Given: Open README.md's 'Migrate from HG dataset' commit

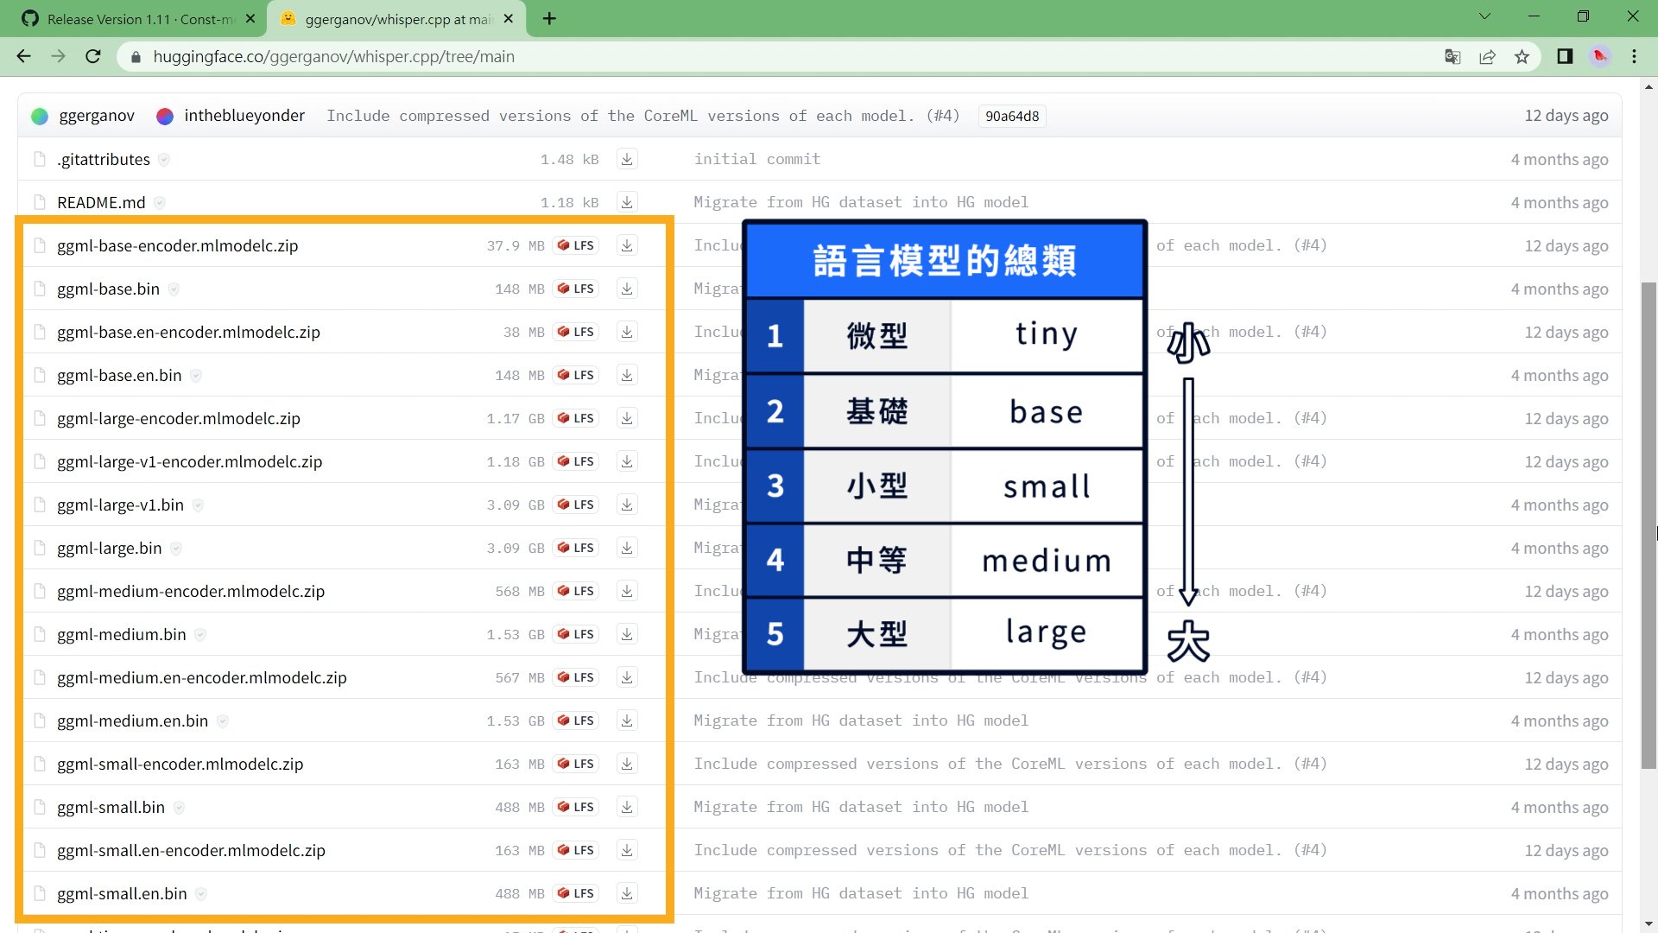Looking at the screenshot, I should 861,202.
